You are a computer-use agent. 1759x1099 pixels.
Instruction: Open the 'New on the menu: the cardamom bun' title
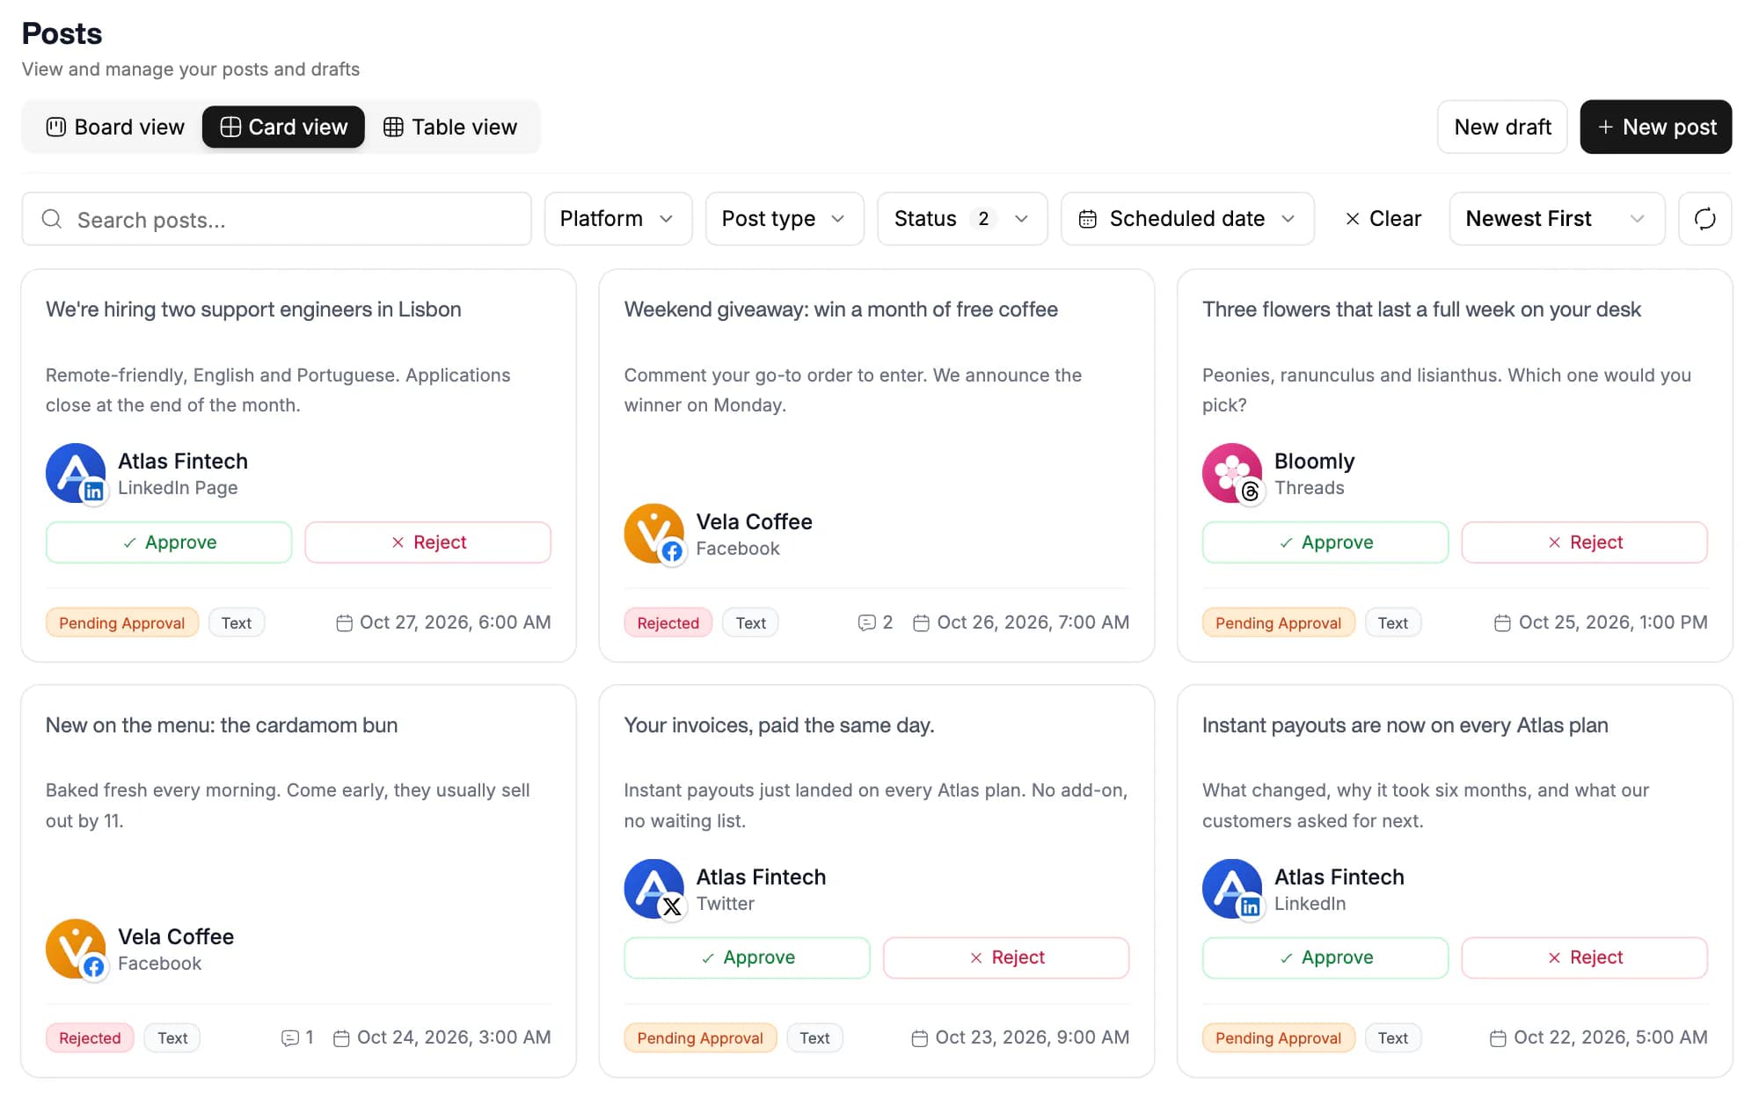coord(222,725)
